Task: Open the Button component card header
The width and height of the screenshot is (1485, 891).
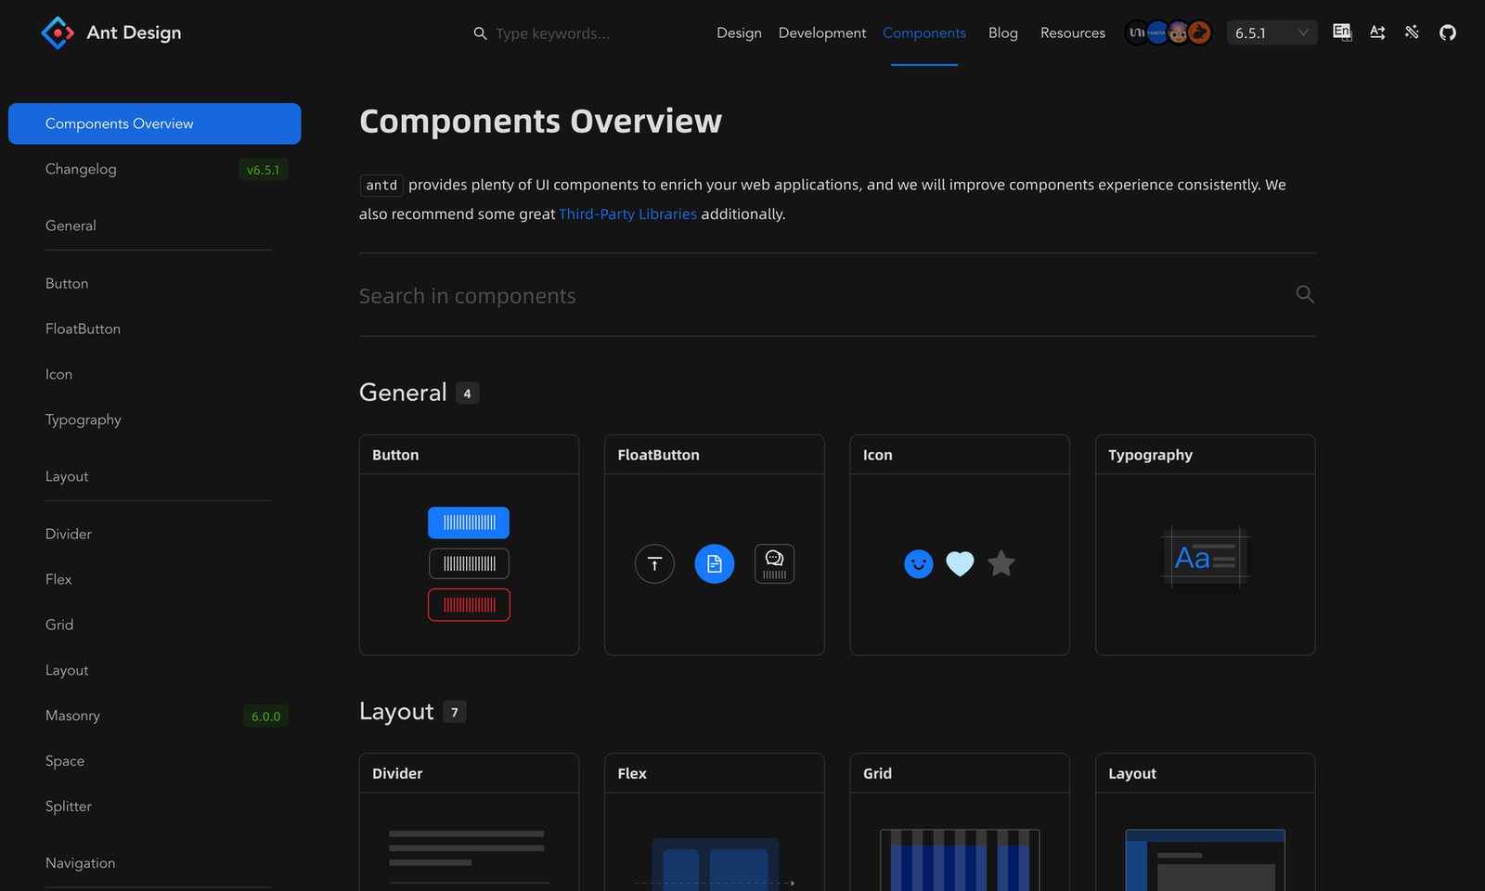Action: click(469, 455)
